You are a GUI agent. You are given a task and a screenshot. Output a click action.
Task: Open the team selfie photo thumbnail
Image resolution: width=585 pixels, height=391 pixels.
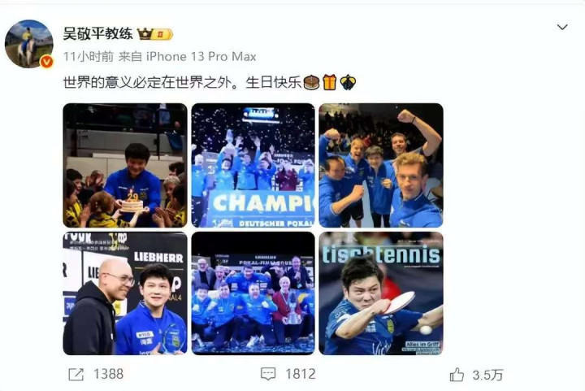coord(381,165)
